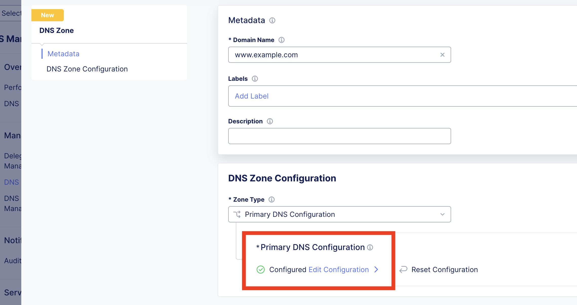Click the Description info icon
Image resolution: width=577 pixels, height=305 pixels.
coord(270,121)
